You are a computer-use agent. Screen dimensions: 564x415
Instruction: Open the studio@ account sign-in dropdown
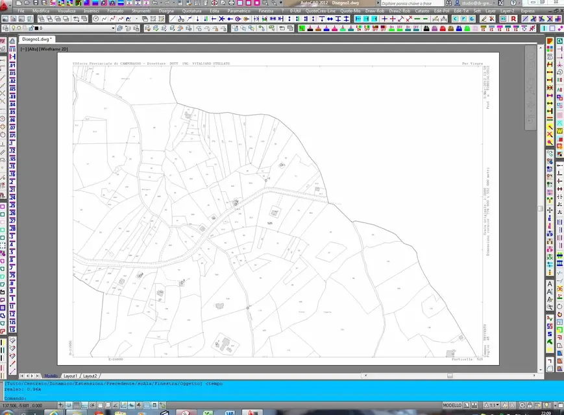pos(474,3)
